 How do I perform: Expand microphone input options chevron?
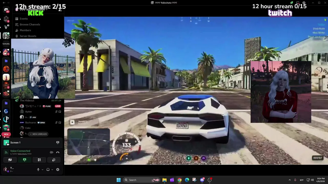tap(43, 169)
